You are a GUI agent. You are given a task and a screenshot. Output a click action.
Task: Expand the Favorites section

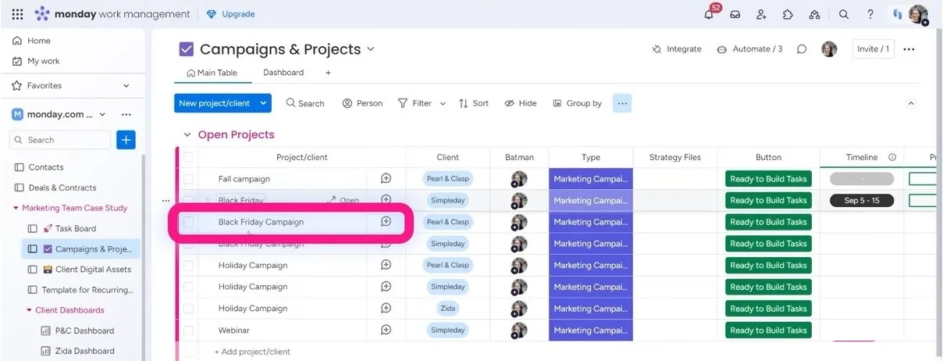pos(126,86)
